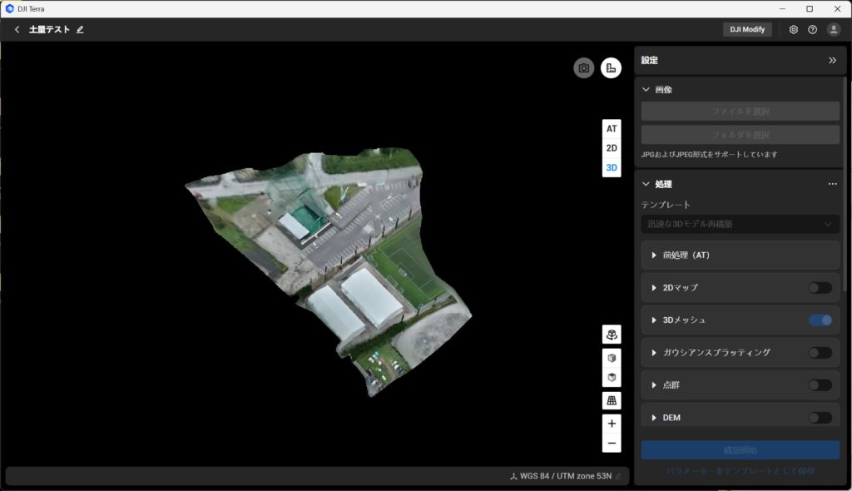Disable the 3Dメッシュ switch
Screen dimensions: 852x491
click(820, 320)
